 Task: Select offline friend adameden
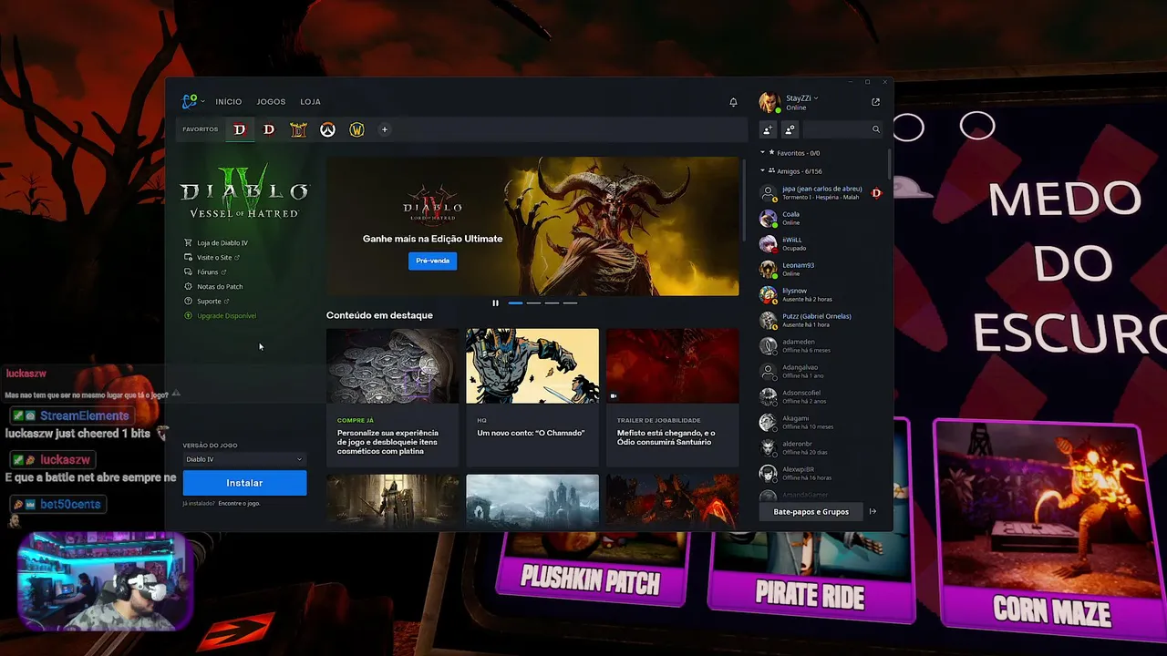(821, 346)
